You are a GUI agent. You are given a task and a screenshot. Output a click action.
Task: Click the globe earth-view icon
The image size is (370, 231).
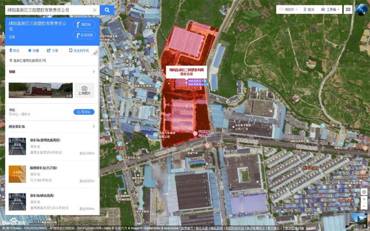[x=361, y=9]
